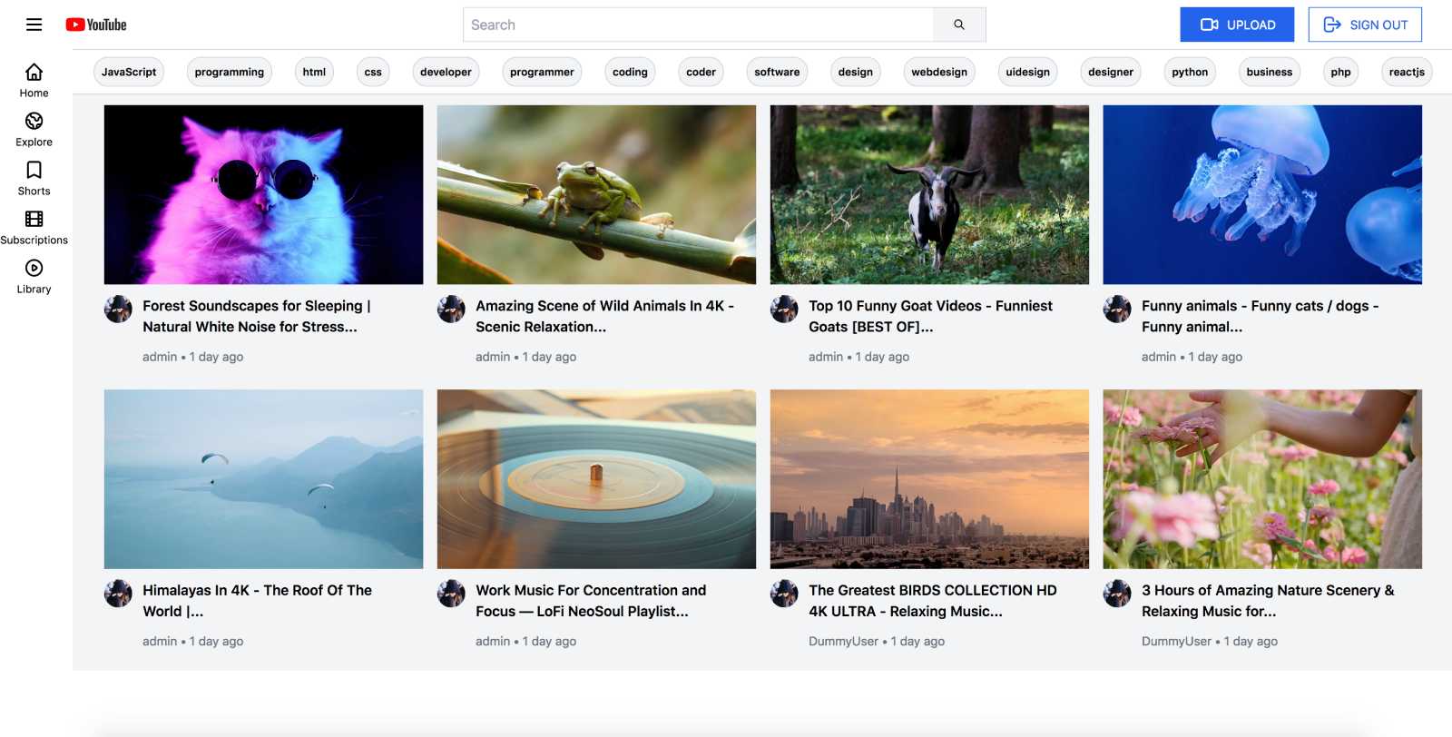
Task: Click the search magnifier icon
Action: [x=958, y=25]
